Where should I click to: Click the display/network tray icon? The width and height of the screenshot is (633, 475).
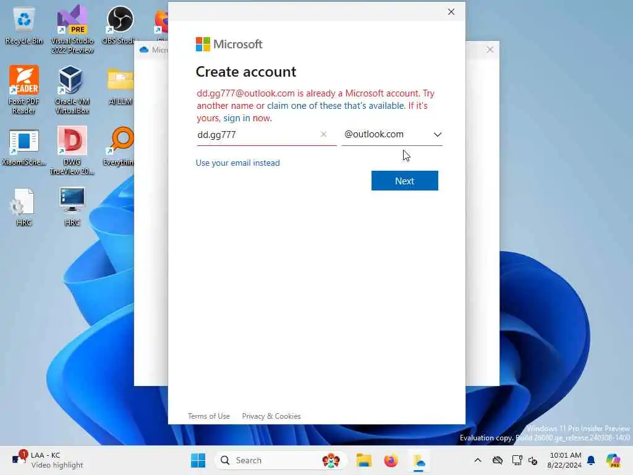click(517, 460)
